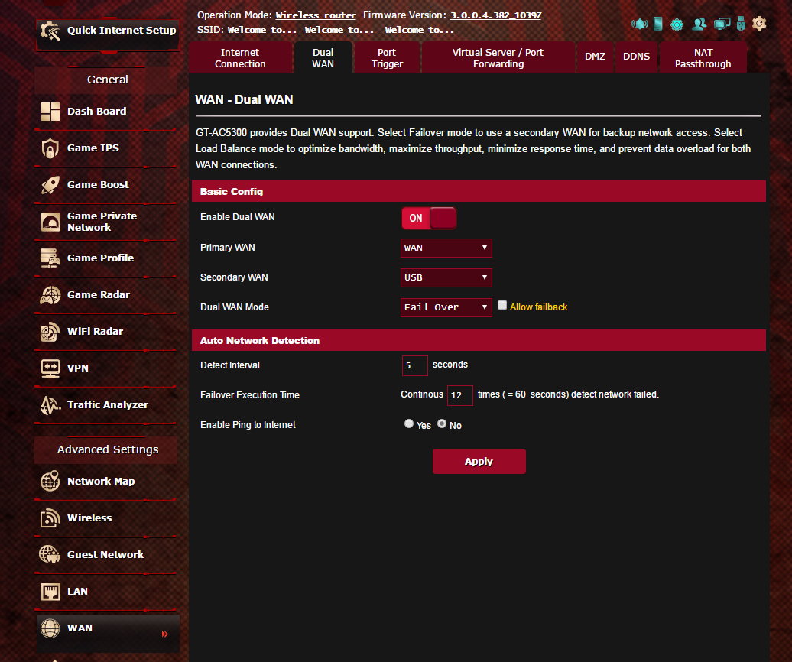
Task: Click the Guest Network globe icon
Action: point(50,554)
